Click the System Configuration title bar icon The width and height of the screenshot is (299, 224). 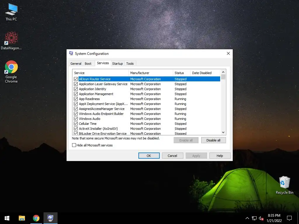point(71,54)
